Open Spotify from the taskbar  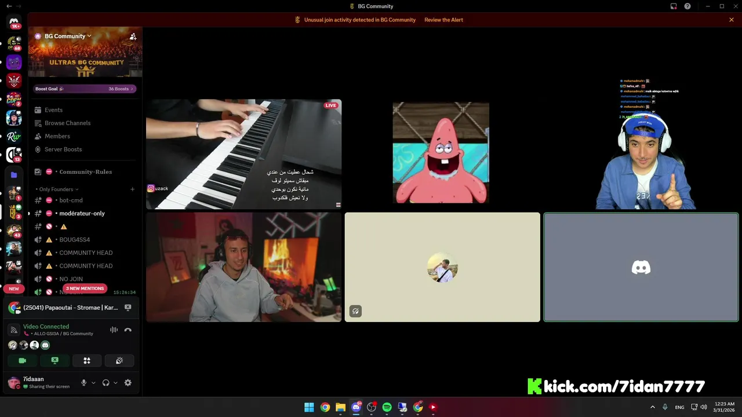pyautogui.click(x=387, y=407)
